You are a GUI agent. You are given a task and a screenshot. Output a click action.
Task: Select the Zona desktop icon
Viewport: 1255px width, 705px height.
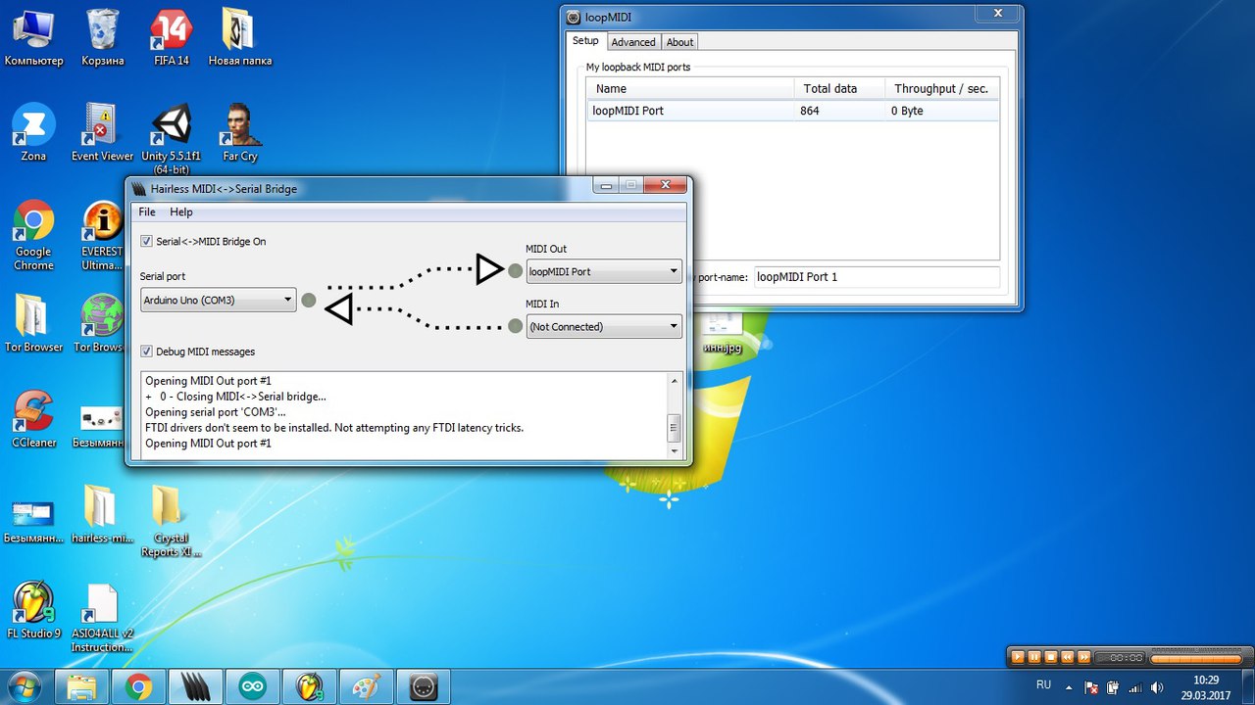tap(33, 132)
